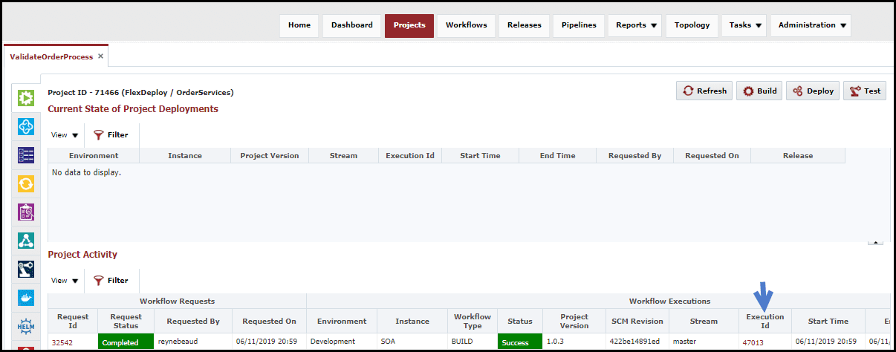The width and height of the screenshot is (896, 352).
Task: Go to the Workflows tab
Action: pyautogui.click(x=467, y=25)
